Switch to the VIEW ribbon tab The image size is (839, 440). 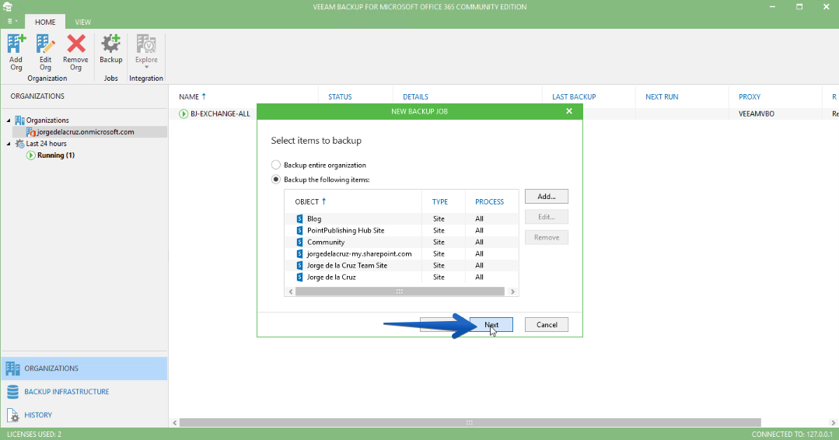[83, 22]
